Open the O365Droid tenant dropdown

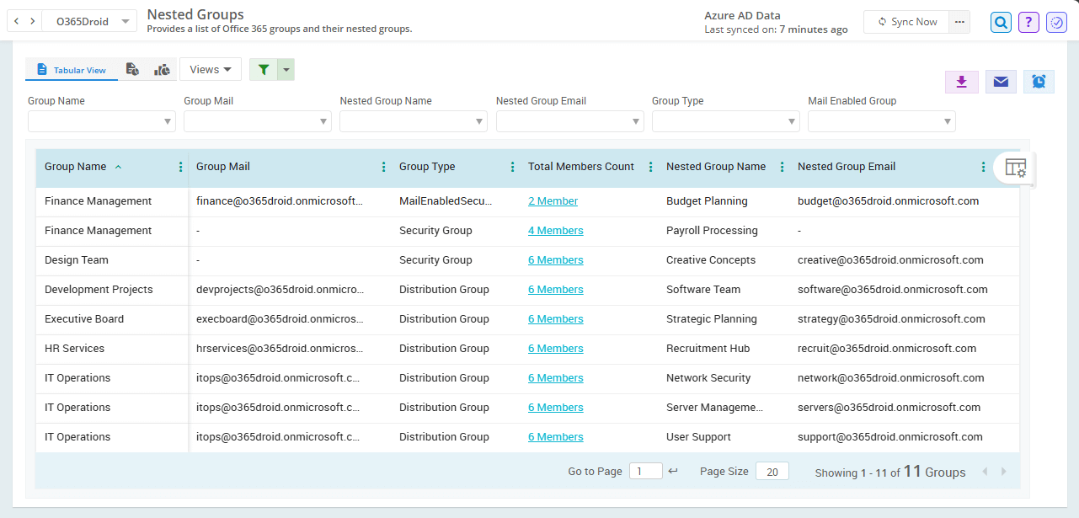point(91,22)
